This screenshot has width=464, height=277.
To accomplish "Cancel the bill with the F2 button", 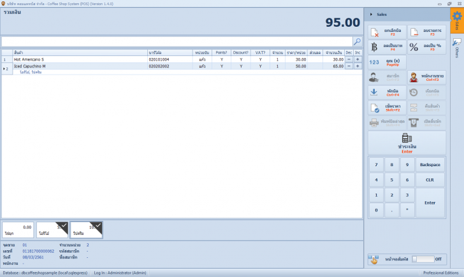I will click(387, 32).
